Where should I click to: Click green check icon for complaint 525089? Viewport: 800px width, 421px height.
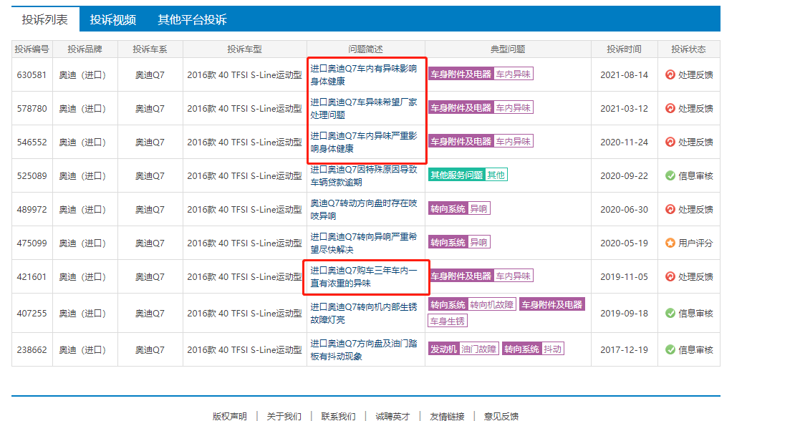click(x=670, y=175)
